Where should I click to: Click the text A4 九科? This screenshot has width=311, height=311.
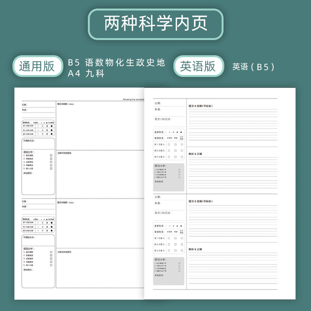tap(86, 73)
